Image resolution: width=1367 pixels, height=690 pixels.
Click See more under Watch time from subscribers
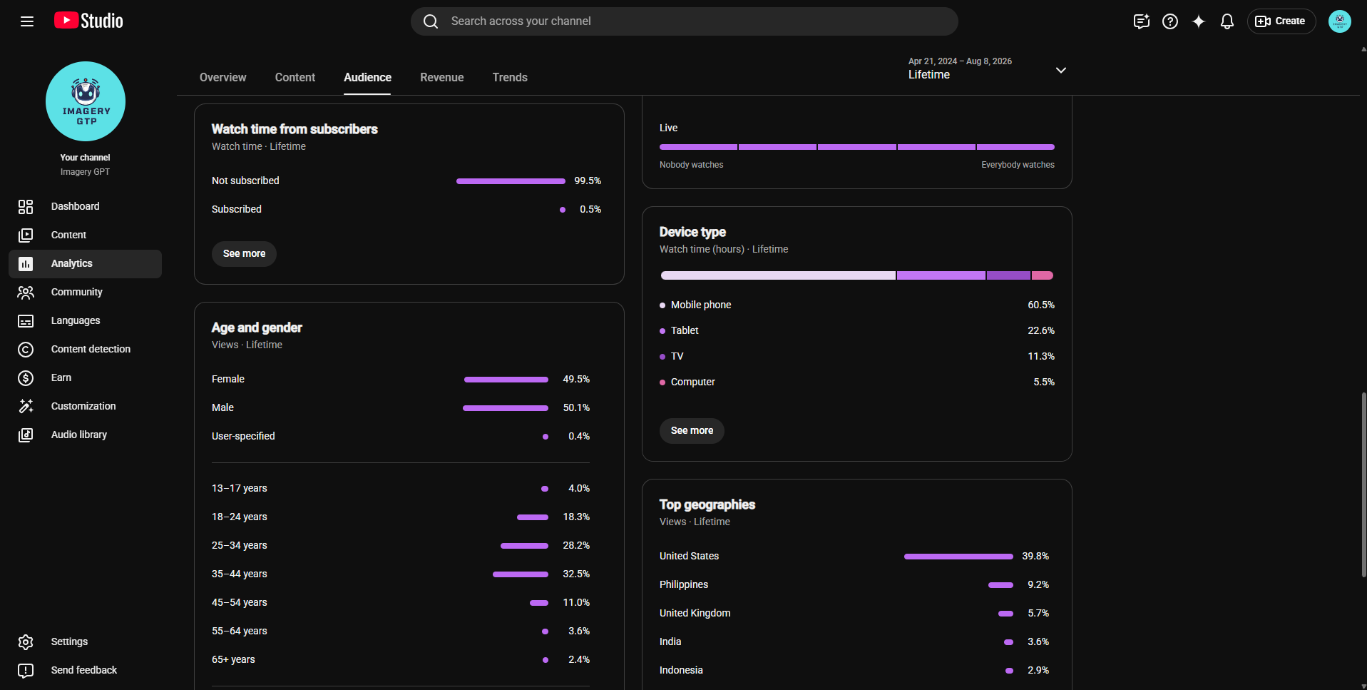coord(244,253)
